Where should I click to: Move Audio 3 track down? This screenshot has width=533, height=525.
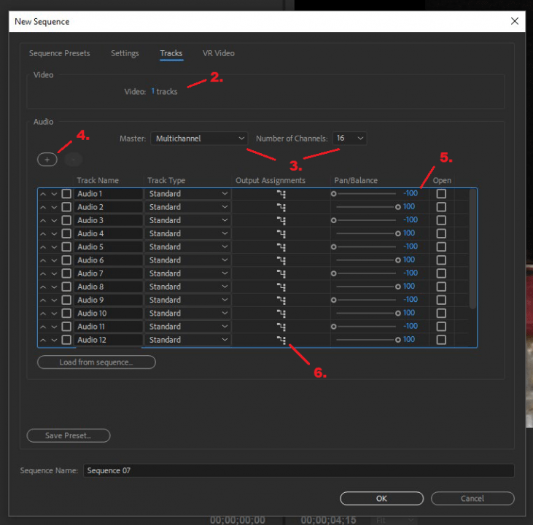pyautogui.click(x=54, y=221)
